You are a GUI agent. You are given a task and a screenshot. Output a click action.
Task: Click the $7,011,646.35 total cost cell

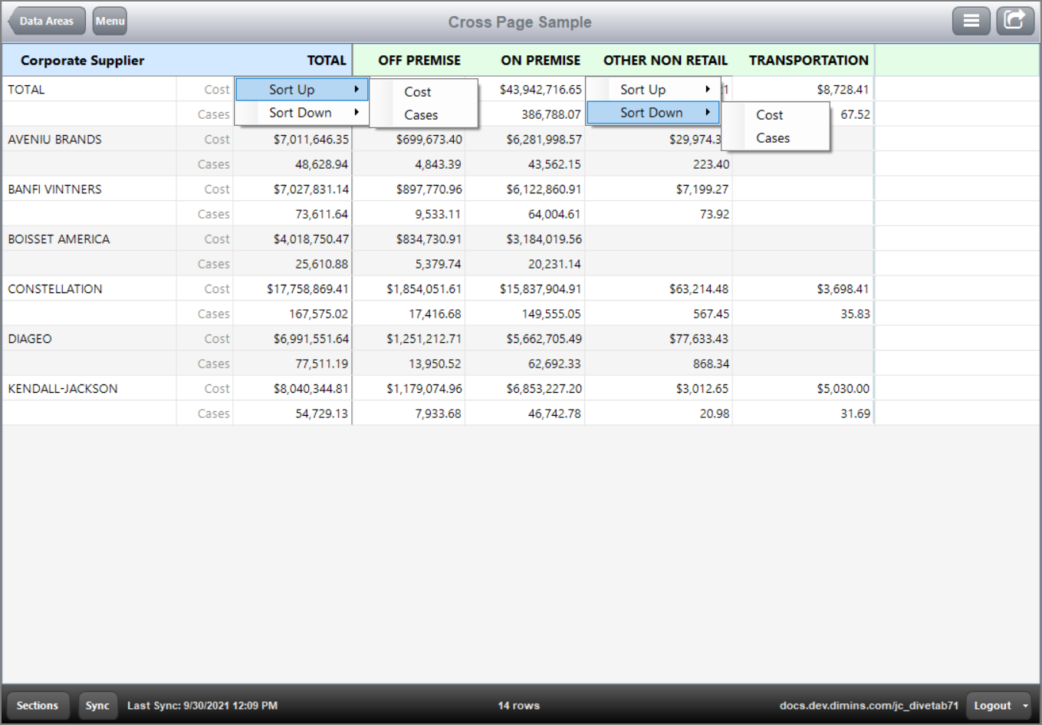click(311, 140)
